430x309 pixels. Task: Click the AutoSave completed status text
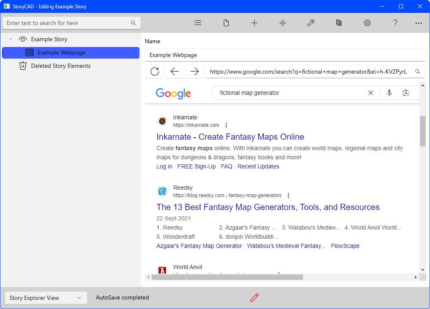pos(122,297)
